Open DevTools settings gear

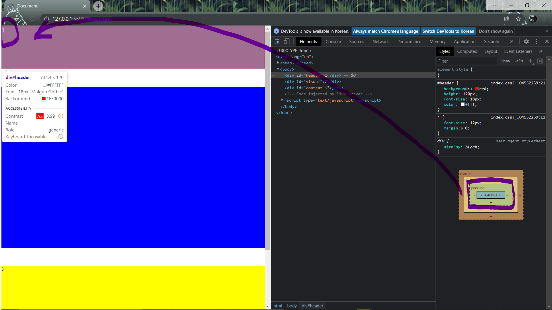coord(526,42)
